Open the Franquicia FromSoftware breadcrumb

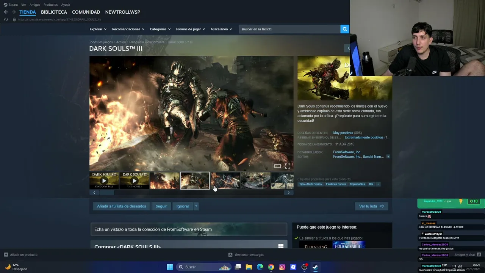click(x=147, y=42)
